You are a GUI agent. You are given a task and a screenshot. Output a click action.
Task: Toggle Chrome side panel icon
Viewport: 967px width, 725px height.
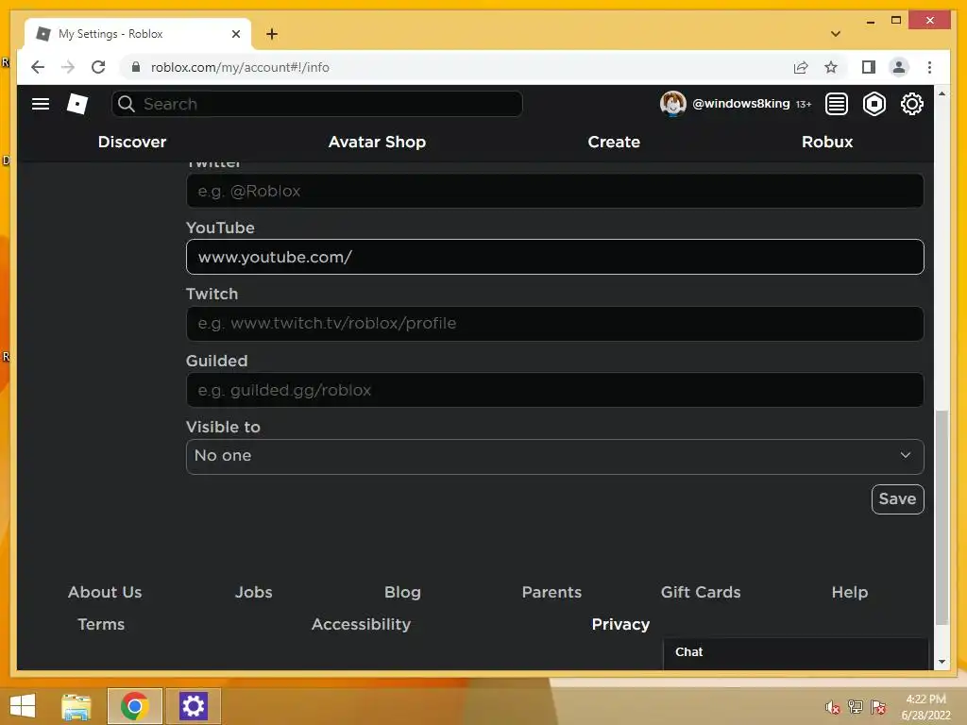869,67
